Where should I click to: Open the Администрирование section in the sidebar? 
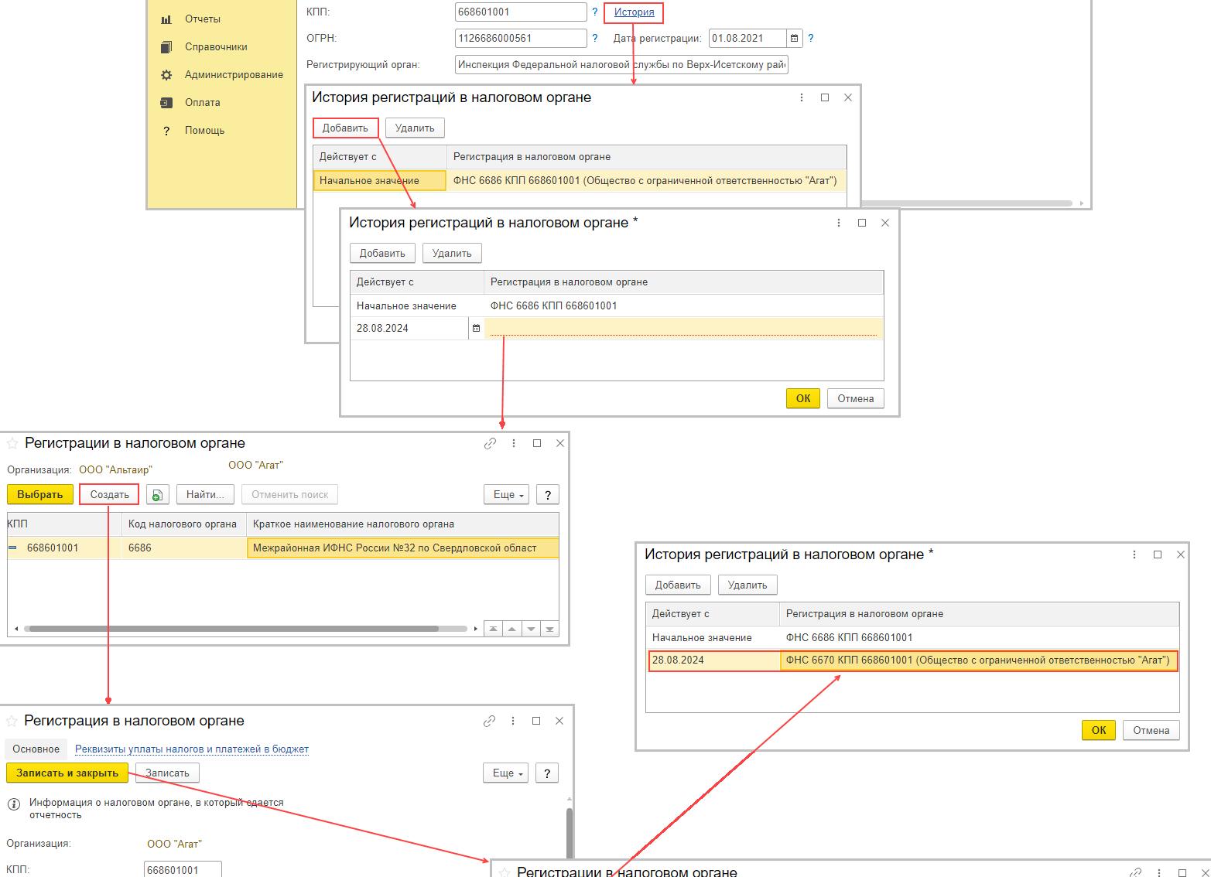[234, 74]
